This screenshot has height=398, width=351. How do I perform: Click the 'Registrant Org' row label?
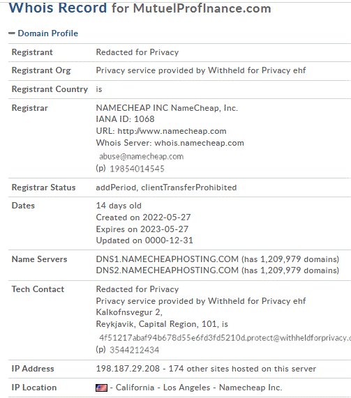pyautogui.click(x=41, y=70)
